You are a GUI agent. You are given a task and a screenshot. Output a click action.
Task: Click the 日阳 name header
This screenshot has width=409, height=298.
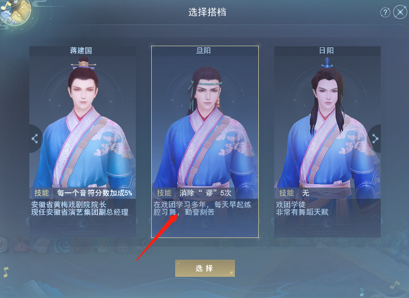(x=326, y=50)
